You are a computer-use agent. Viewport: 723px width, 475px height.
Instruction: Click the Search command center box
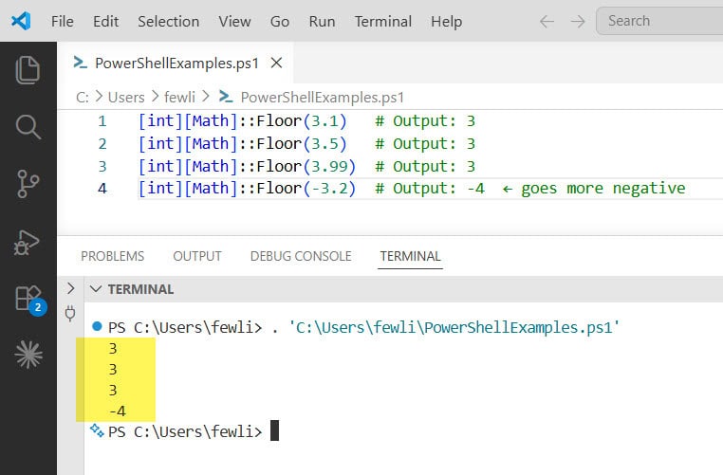[x=659, y=21]
